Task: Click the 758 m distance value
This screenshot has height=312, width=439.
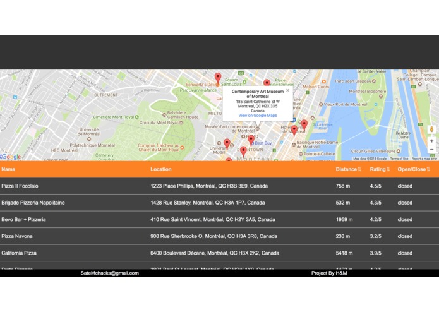Action: [343, 186]
